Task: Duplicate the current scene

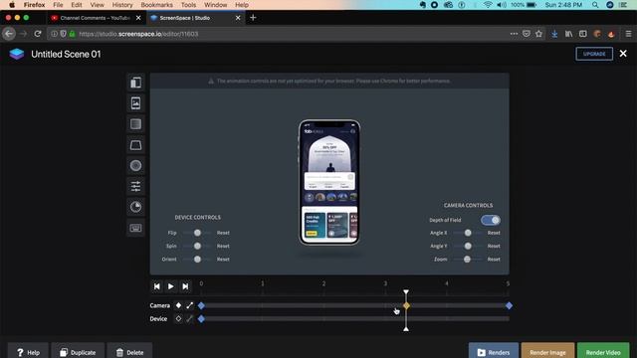Action: 78,352
